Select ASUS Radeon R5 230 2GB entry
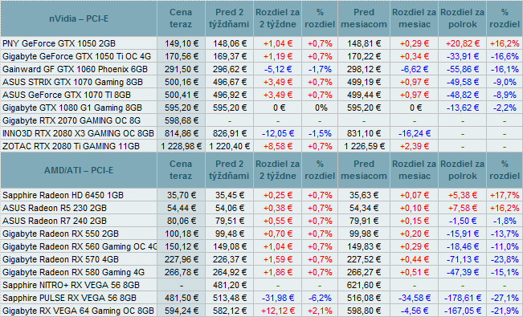Screen dimensions: 523x317 point(55,208)
